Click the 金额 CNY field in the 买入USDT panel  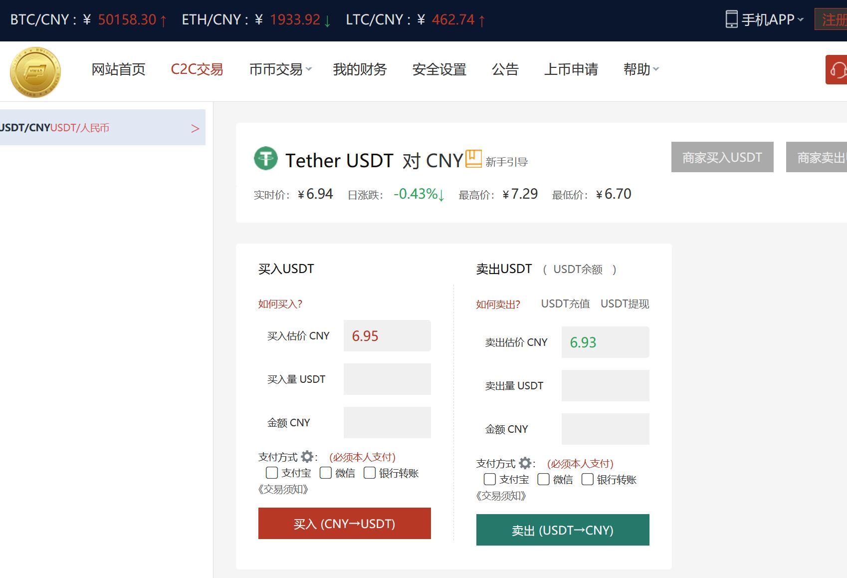point(387,422)
